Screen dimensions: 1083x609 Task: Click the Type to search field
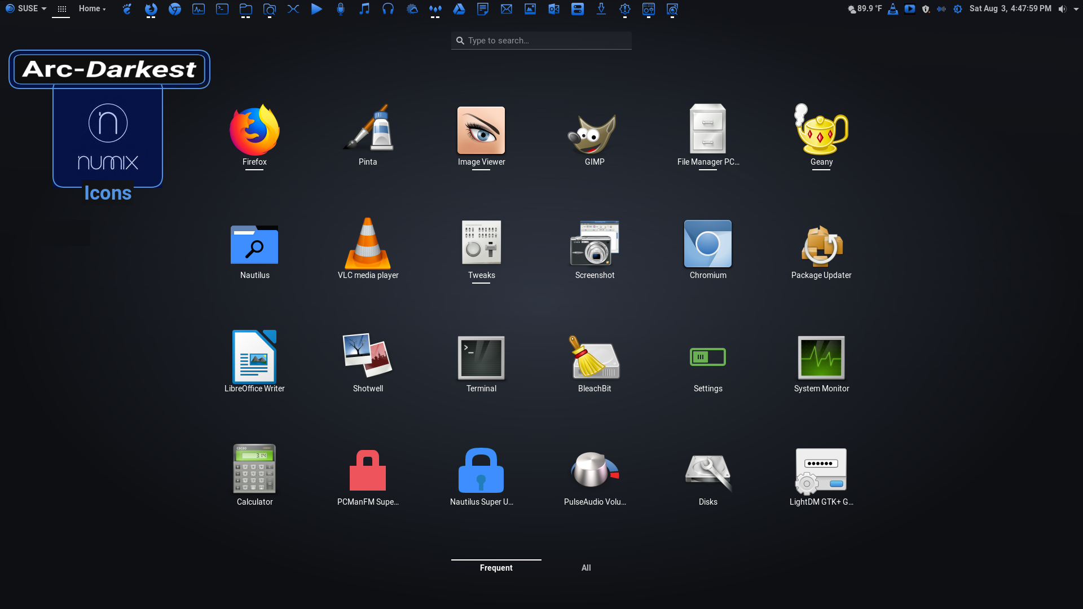[541, 41]
